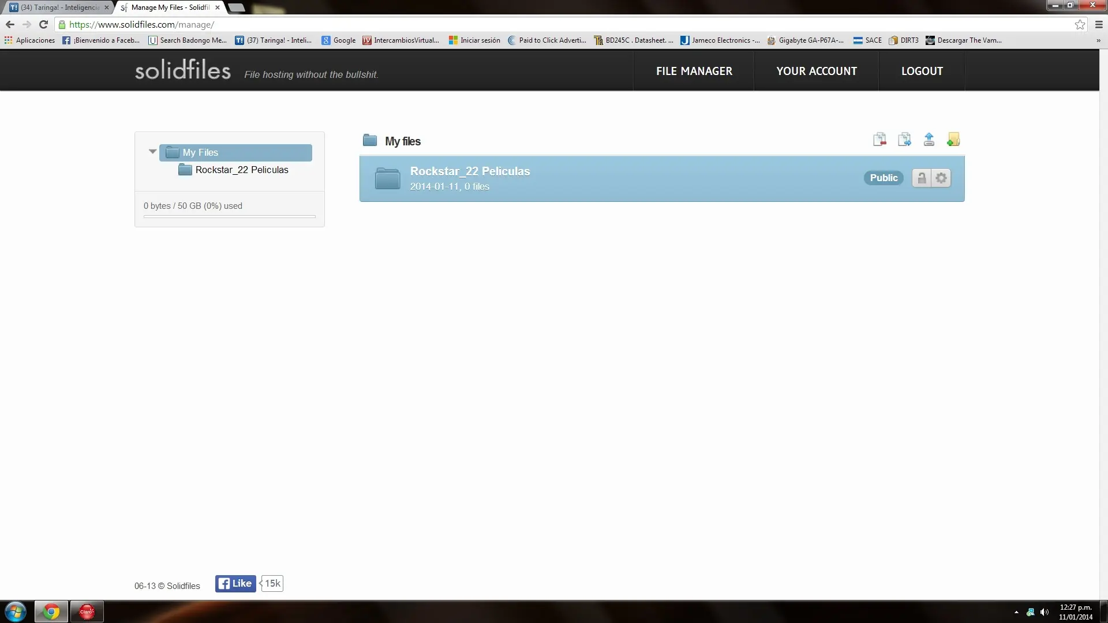1108x623 pixels.
Task: Click the new folder icon
Action: pyautogui.click(x=953, y=140)
